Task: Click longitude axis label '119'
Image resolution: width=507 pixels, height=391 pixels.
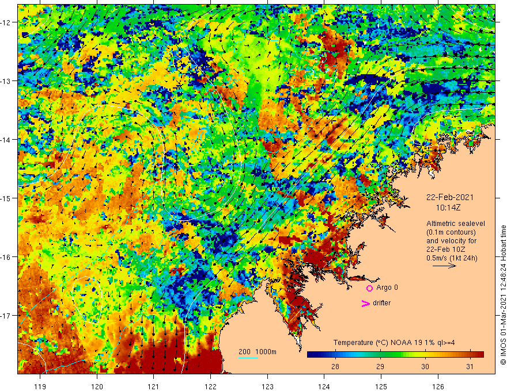Action: (40, 386)
